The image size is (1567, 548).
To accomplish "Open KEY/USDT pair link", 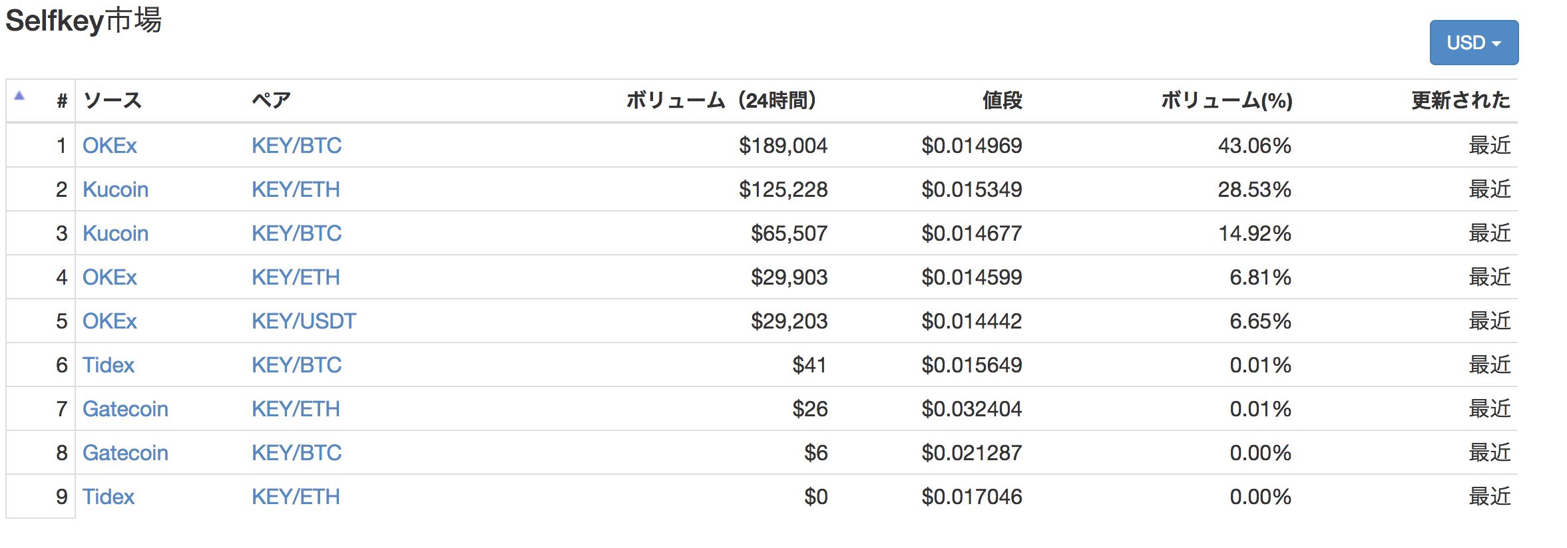I will tap(304, 321).
